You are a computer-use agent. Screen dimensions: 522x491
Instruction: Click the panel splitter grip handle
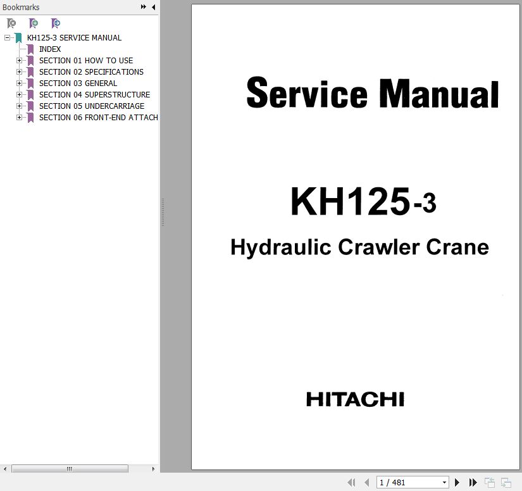(163, 212)
